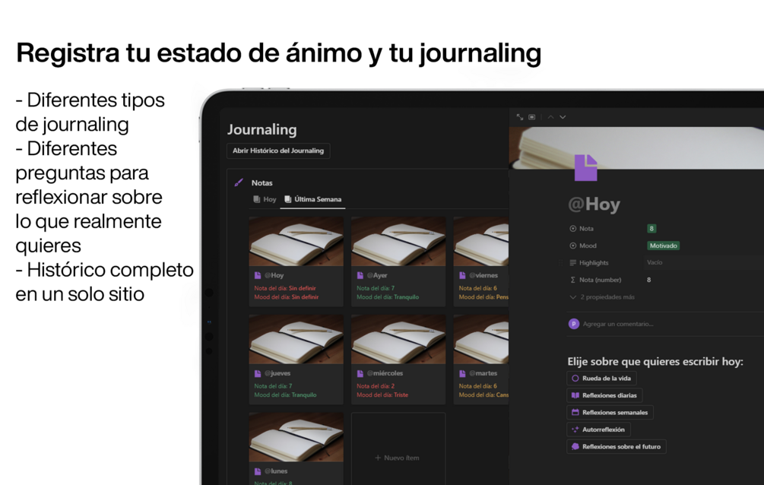Viewport: 764px width, 485px height.
Task: Click the book icon on Reflexiones diarias
Action: point(575,395)
